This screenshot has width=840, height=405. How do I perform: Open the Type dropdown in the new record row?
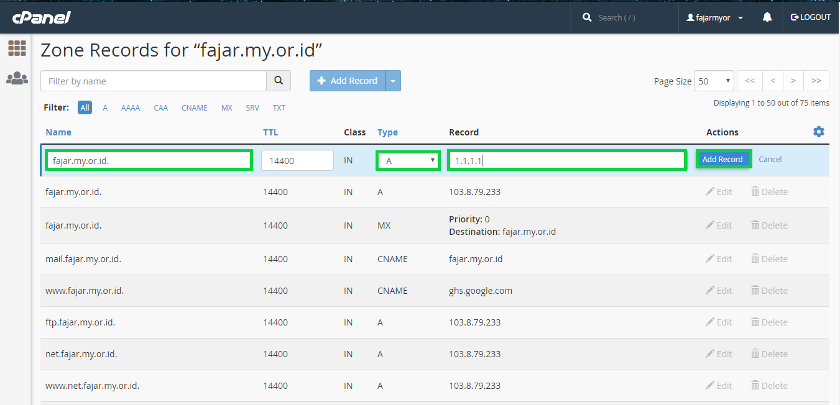click(x=408, y=160)
